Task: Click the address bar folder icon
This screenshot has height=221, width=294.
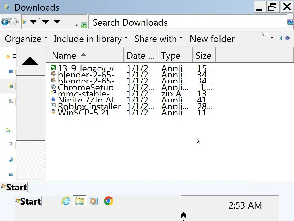Action: pyautogui.click(x=24, y=22)
